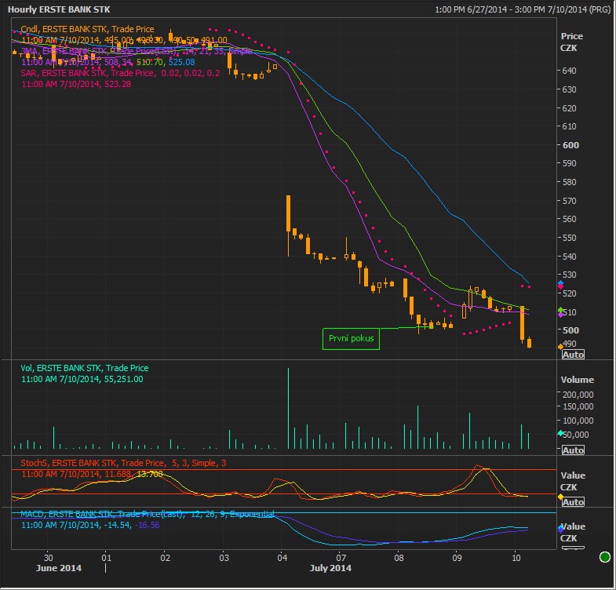Click the Vol ERSTE BANK STK legend
This screenshot has height=590, width=616.
tap(83, 368)
